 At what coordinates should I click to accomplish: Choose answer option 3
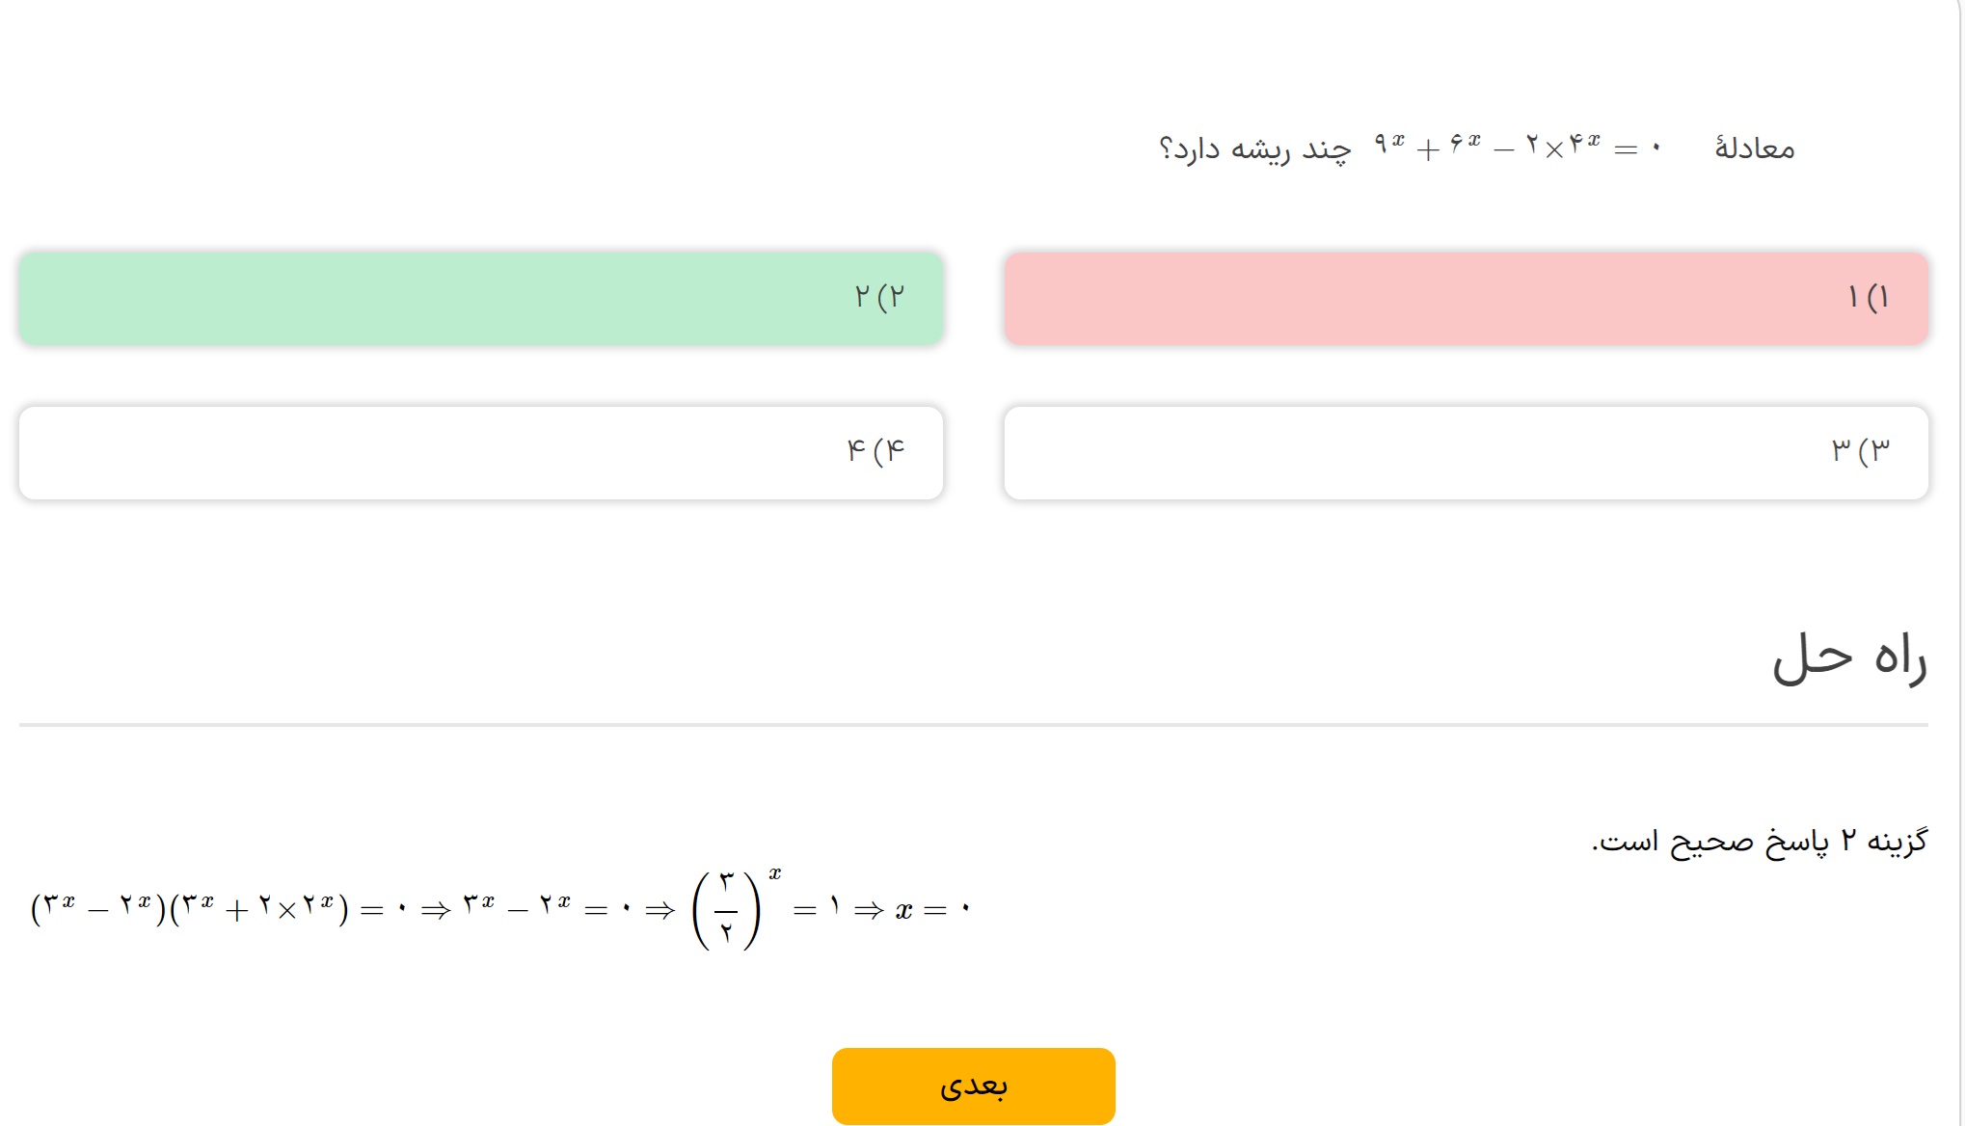click(1466, 452)
